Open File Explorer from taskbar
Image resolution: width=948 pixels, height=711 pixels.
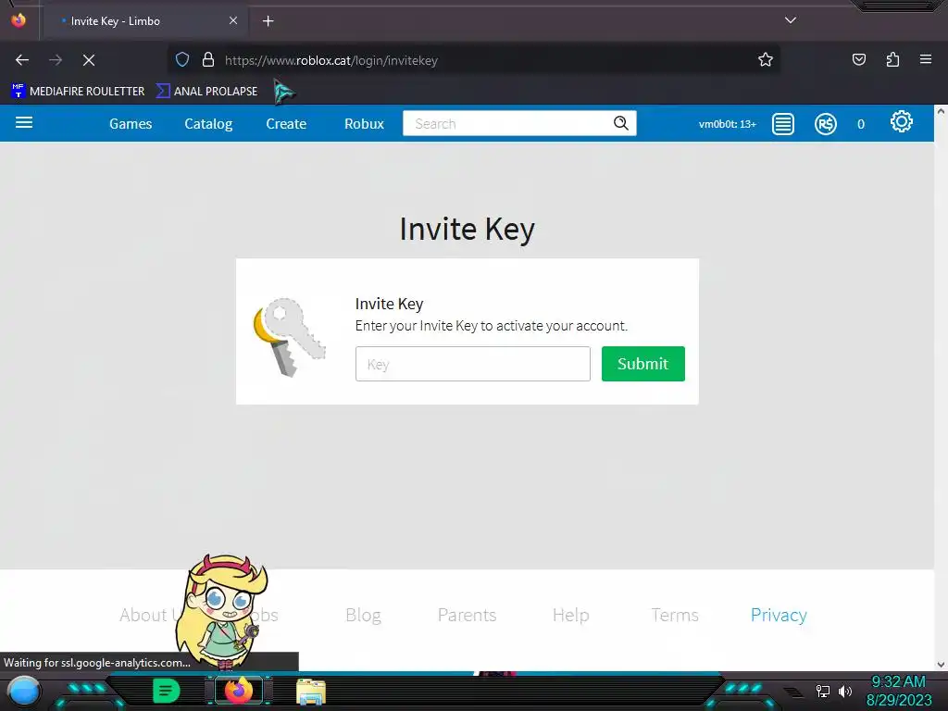click(x=311, y=692)
